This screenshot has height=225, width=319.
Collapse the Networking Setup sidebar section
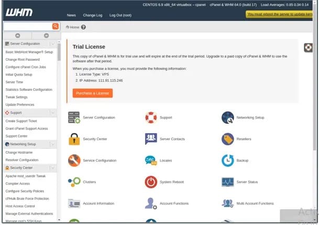pos(53,144)
